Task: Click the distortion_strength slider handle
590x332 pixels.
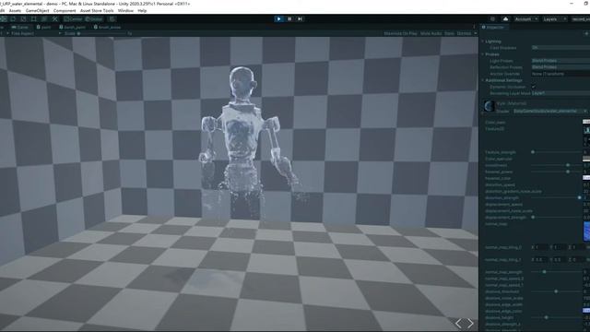Action: pos(580,197)
